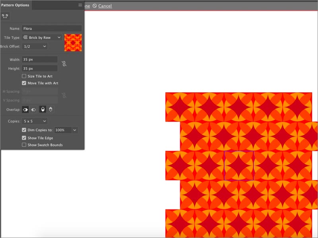The image size is (318, 238).
Task: Open the Copies 5 x 5 dropdown
Action: [x=35, y=121]
